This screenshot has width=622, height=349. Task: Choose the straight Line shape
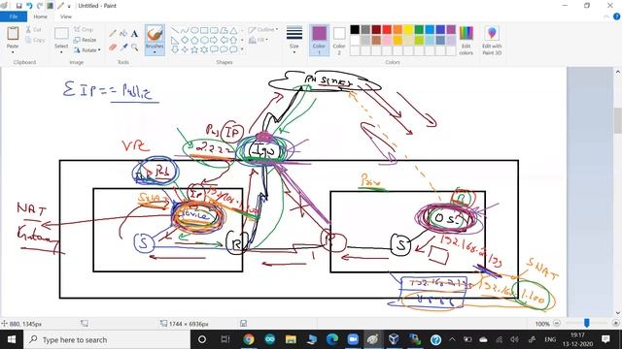tap(175, 30)
